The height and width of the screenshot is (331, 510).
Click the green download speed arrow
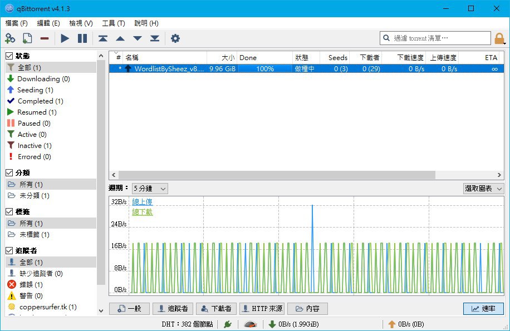(272, 324)
